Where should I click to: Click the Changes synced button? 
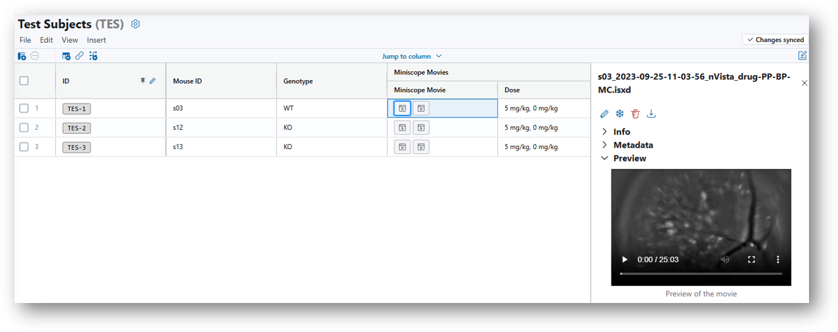[775, 40]
